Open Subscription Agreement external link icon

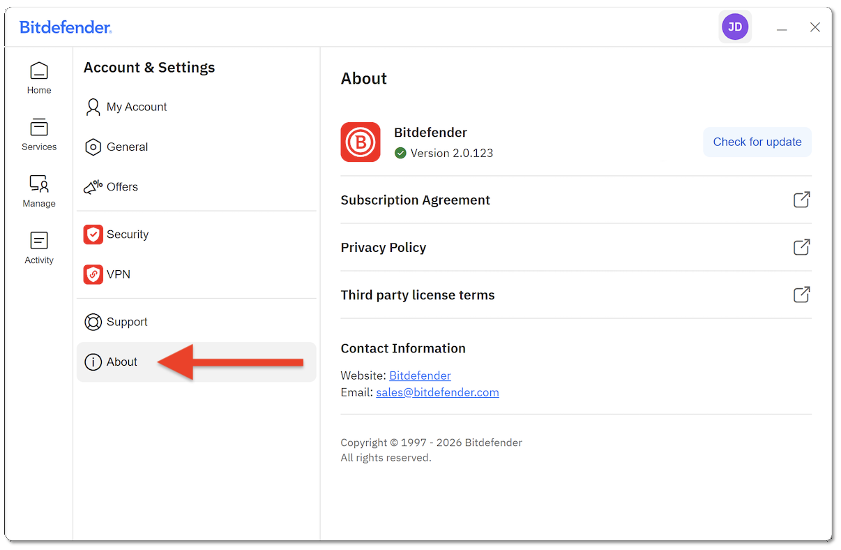click(802, 200)
